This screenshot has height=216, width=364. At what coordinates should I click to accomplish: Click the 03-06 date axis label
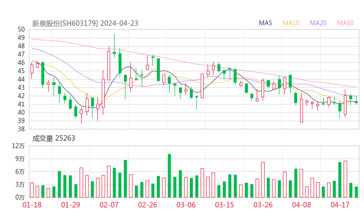click(186, 205)
